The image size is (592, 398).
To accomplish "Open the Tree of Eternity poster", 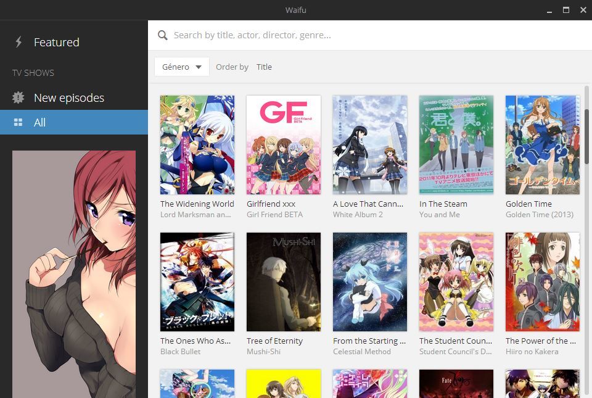I will point(284,282).
